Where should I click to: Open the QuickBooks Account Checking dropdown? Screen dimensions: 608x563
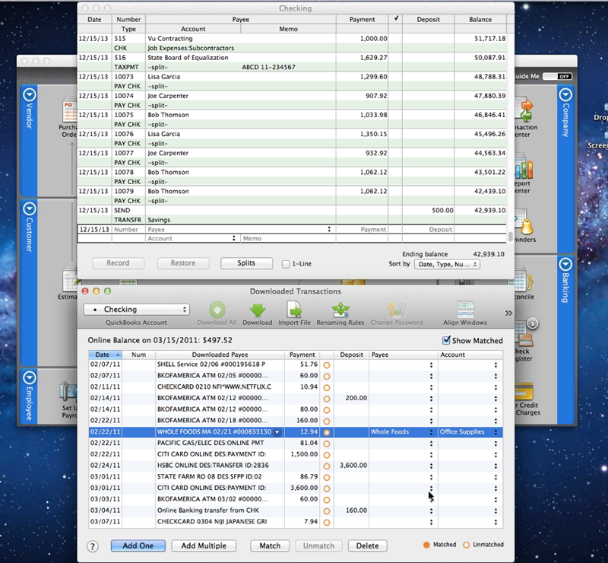coord(137,310)
